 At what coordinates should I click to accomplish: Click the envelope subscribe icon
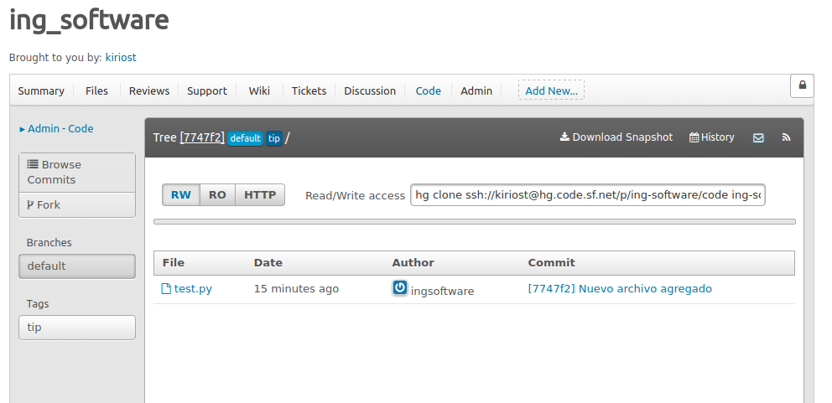pyautogui.click(x=758, y=138)
